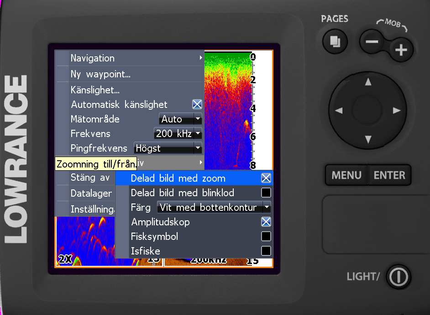Enable Delad bild med blinklod checkbox
This screenshot has height=315, width=430.
point(266,193)
